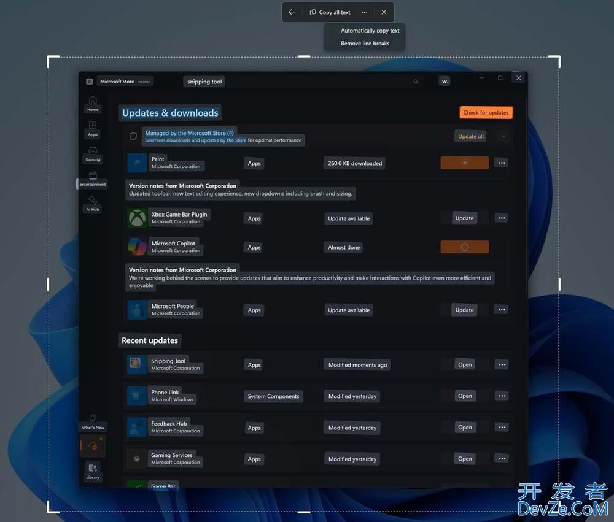Collapse the Managed by Microsoft Store group

[503, 136]
